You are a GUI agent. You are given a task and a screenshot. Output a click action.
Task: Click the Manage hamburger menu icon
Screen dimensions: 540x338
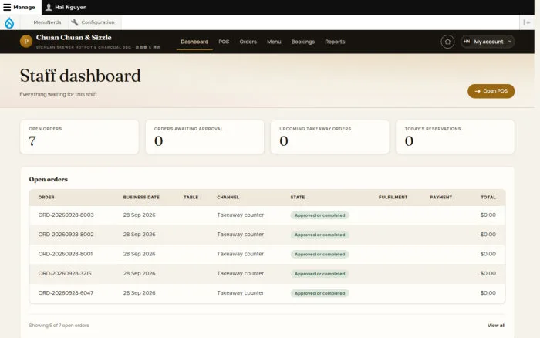tap(7, 7)
